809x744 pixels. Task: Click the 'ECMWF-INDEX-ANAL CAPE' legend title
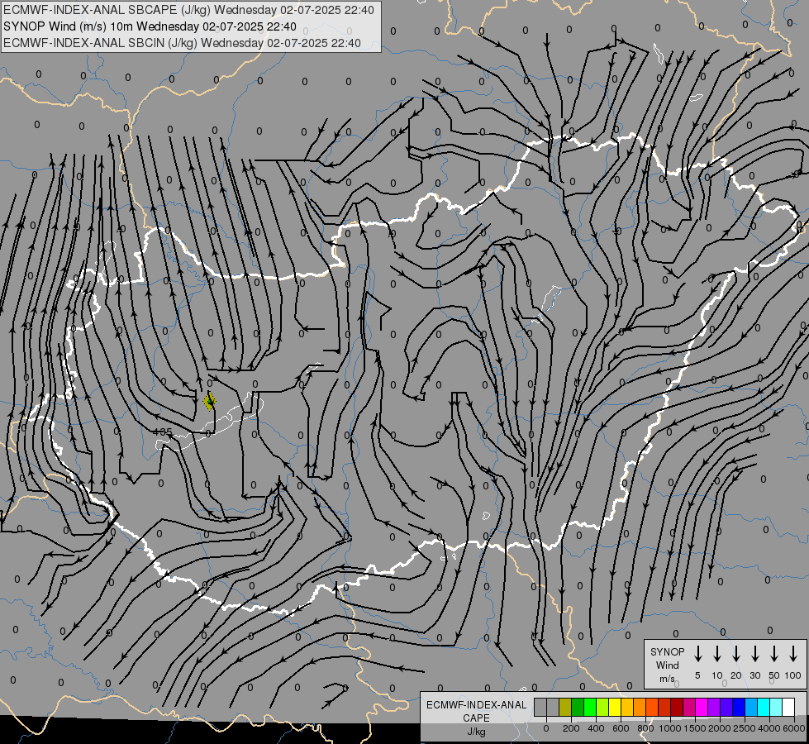[476, 712]
